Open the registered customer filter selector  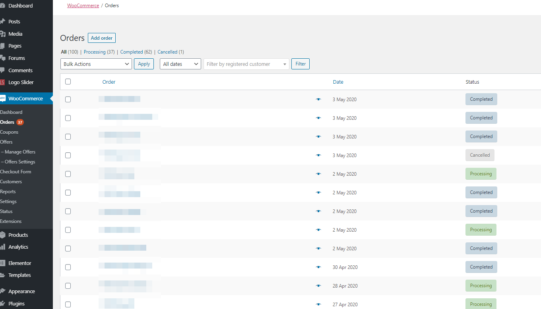point(246,63)
